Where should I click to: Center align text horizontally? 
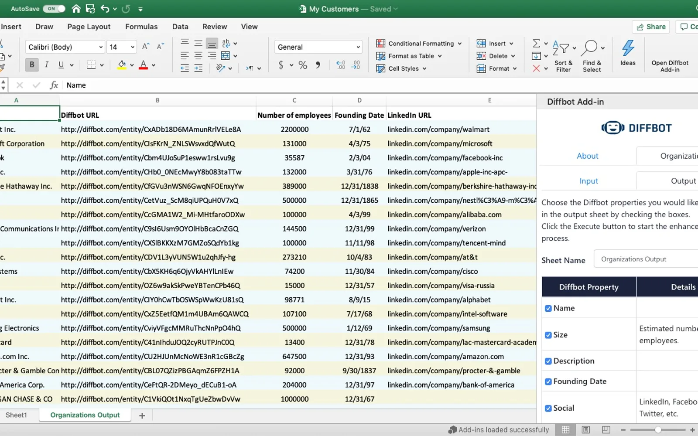point(198,56)
